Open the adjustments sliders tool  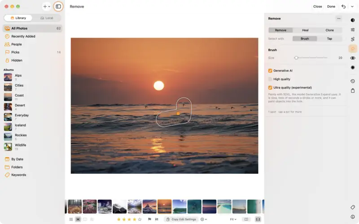353,30
